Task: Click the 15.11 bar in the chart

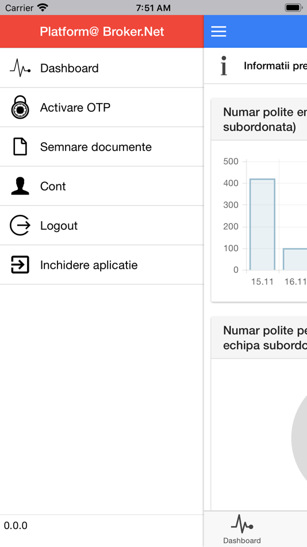Action: (x=262, y=225)
